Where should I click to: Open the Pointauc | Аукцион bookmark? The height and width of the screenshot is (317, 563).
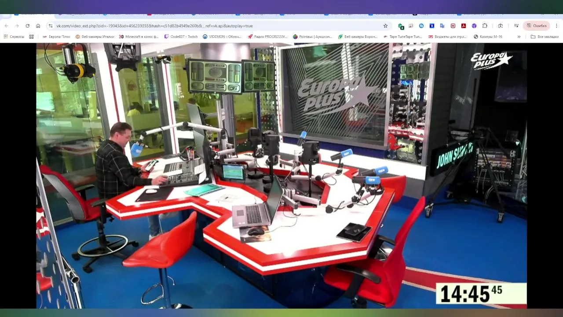(313, 37)
